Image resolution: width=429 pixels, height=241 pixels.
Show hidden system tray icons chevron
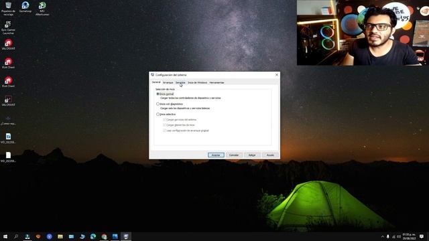pos(383,236)
